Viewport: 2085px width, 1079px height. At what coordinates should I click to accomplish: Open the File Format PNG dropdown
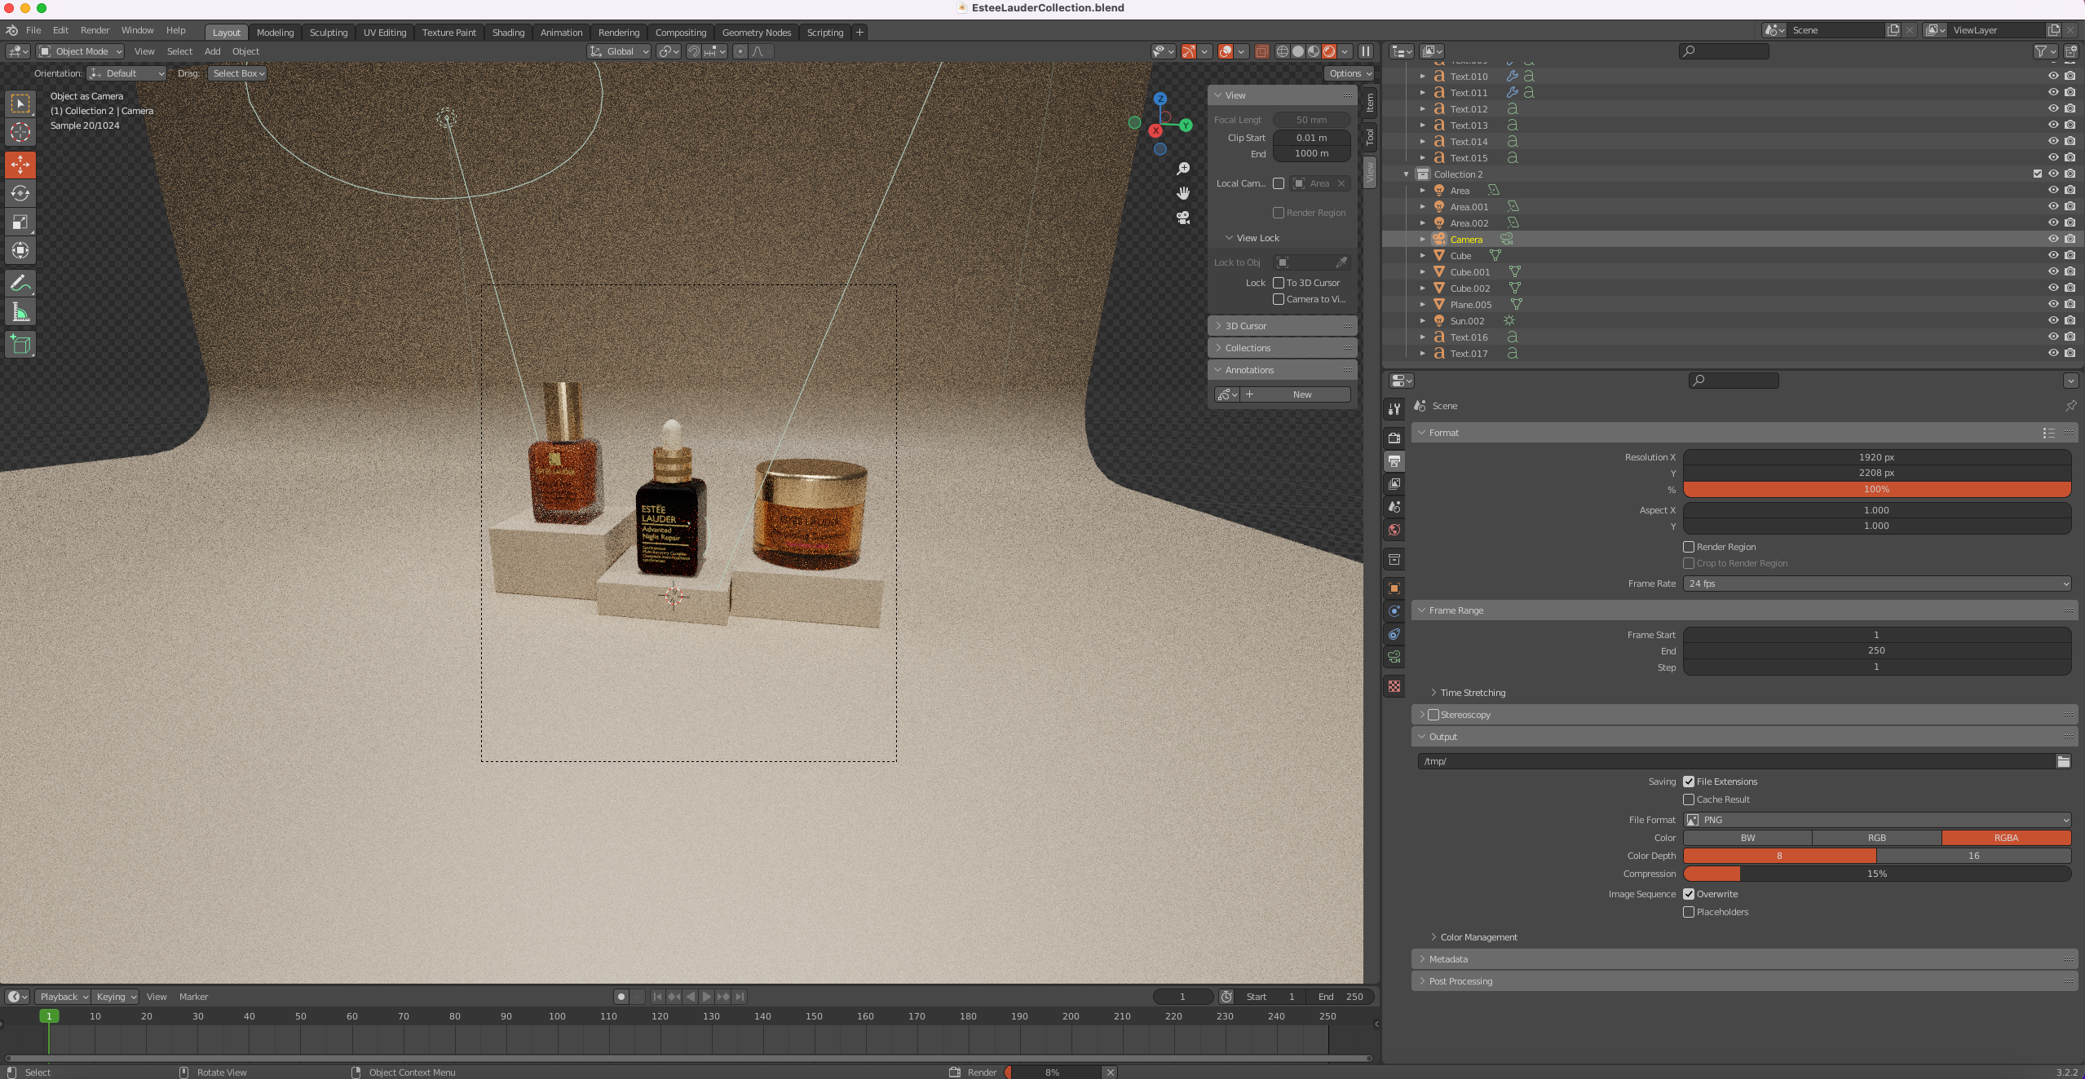click(1876, 820)
